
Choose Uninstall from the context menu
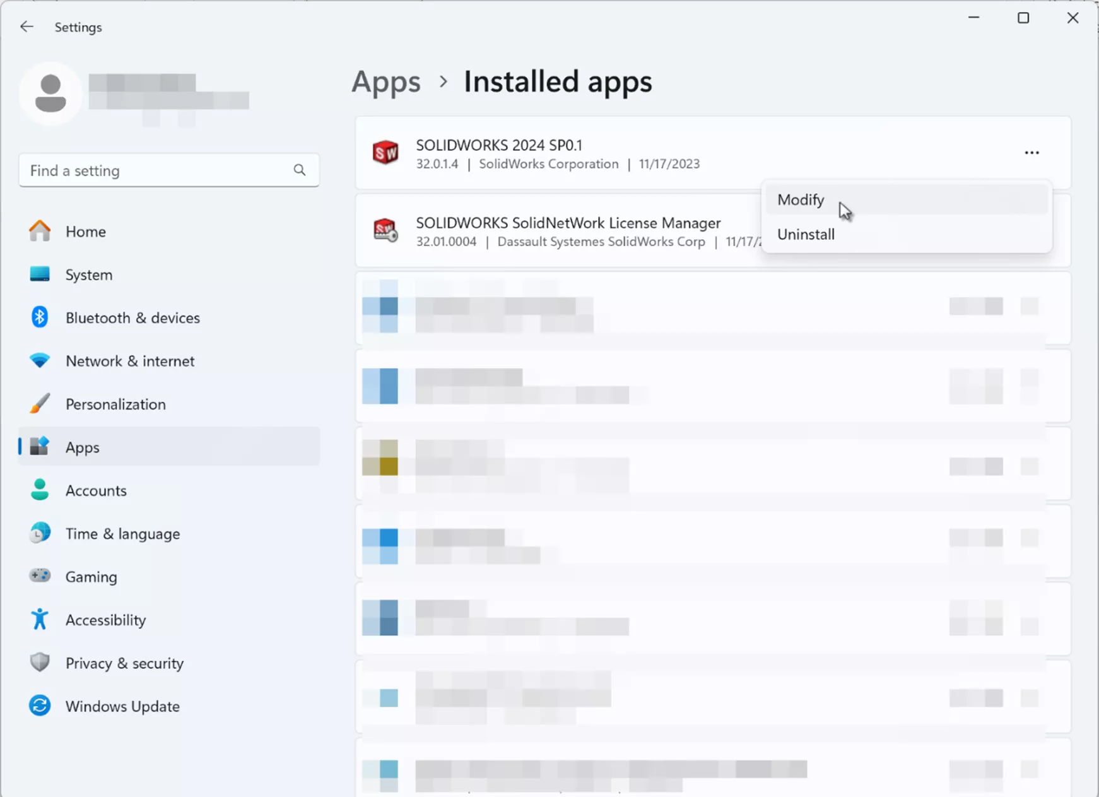coord(907,234)
